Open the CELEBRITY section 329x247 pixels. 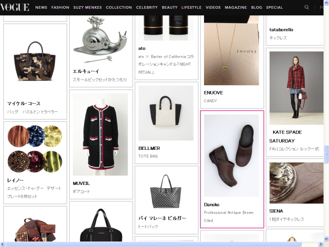(x=147, y=7)
